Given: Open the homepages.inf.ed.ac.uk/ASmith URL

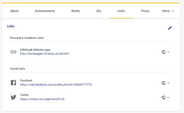Looking at the screenshot, I should [x=45, y=54].
